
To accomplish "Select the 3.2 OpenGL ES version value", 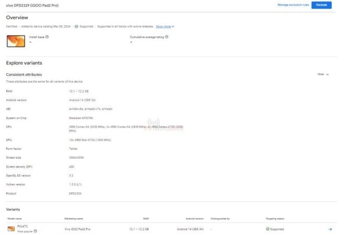I will 71,175.
